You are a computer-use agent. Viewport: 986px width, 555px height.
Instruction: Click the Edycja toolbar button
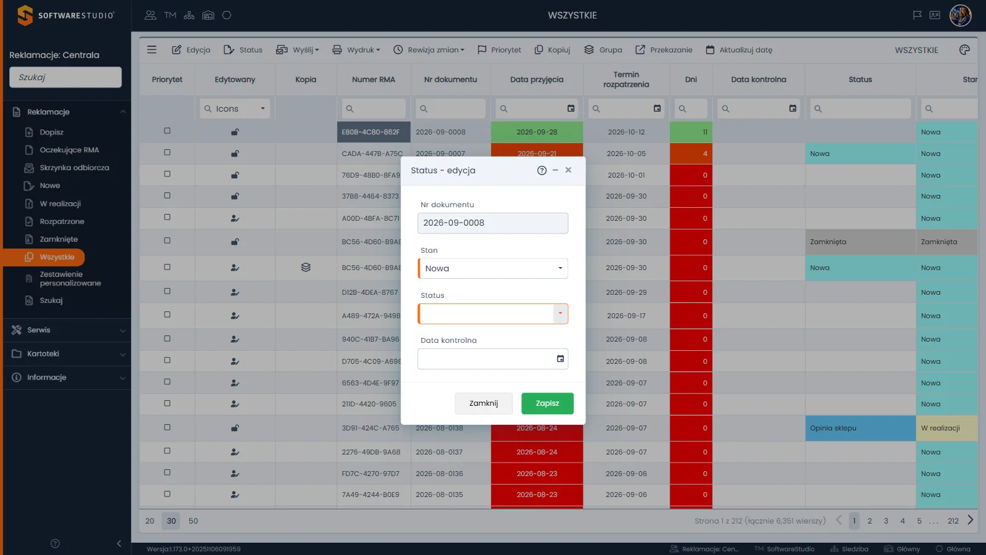(191, 50)
